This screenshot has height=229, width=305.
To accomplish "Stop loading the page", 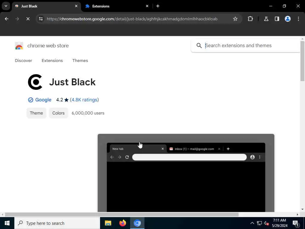I will tap(28, 19).
